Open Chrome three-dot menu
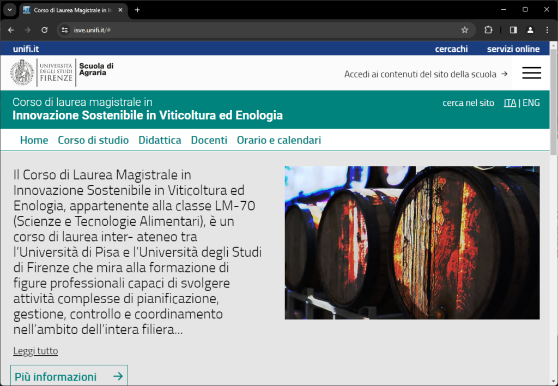 (547, 30)
